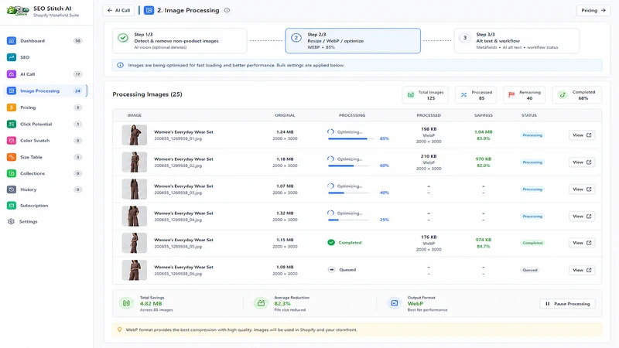619x348 pixels.
Task: Click the 'Processing Images (25)' heading
Action: [147, 94]
